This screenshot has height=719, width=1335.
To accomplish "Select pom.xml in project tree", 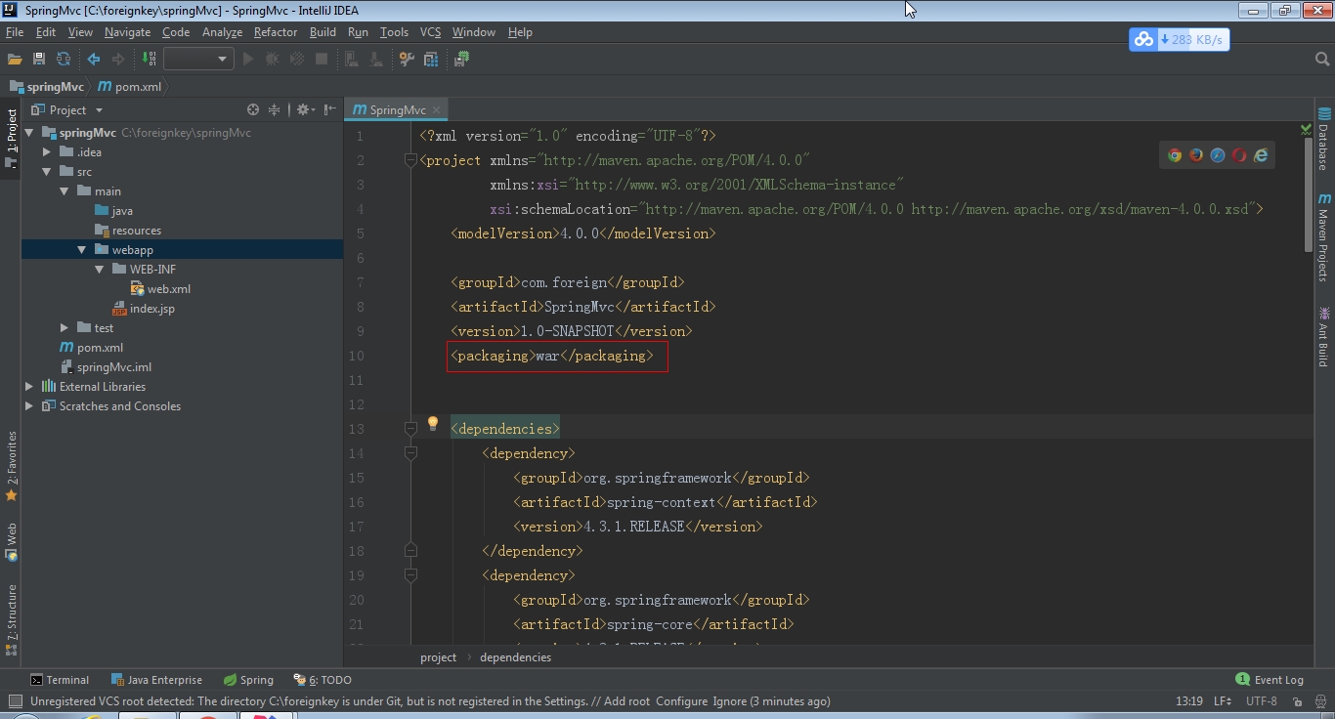I will [100, 348].
